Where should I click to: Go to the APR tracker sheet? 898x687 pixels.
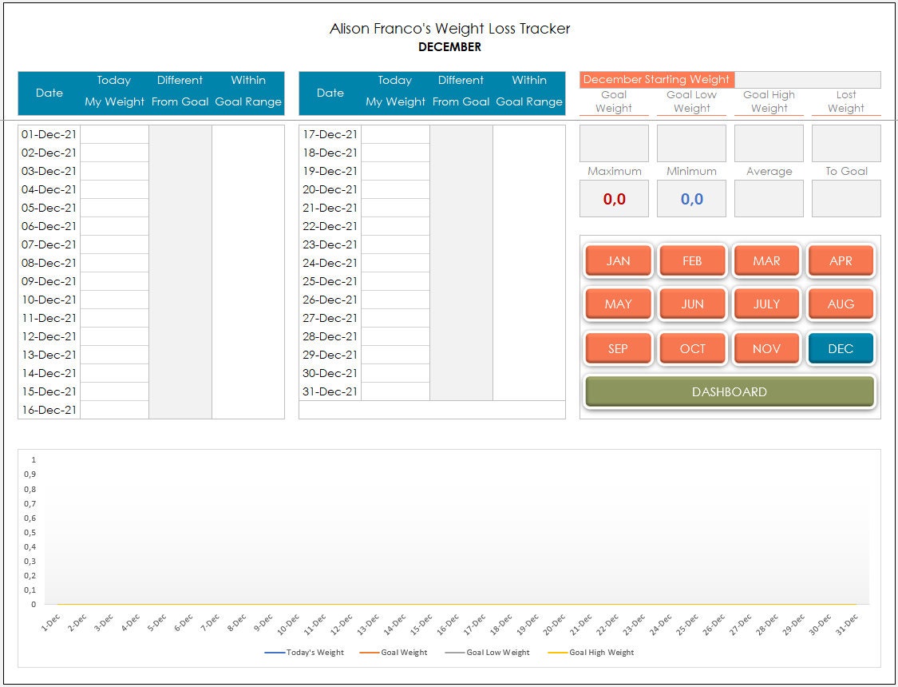pos(841,260)
